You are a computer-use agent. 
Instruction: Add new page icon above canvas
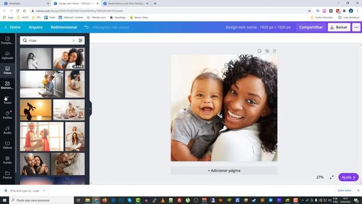click(x=274, y=51)
